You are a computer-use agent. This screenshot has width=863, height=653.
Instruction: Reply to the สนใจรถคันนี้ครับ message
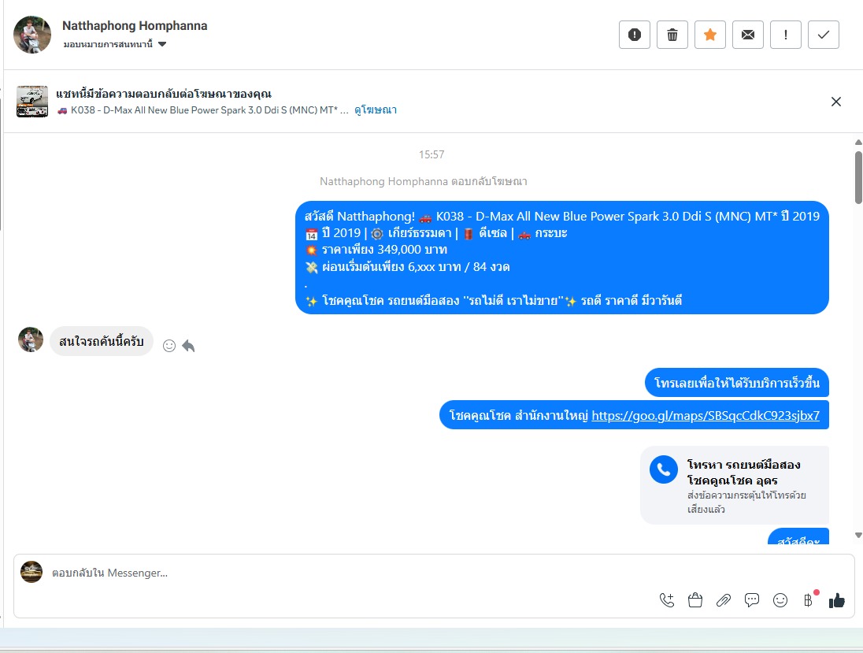(188, 345)
